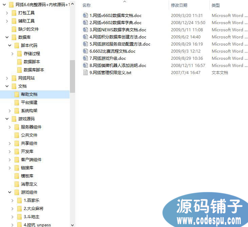248x227 pixels.
Task: Click the 消息定义 folder icon
Action: [x=17, y=184]
